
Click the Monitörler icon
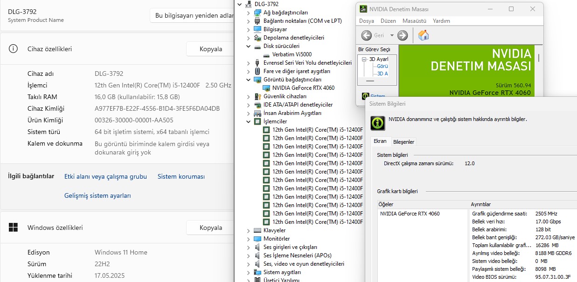(x=257, y=239)
